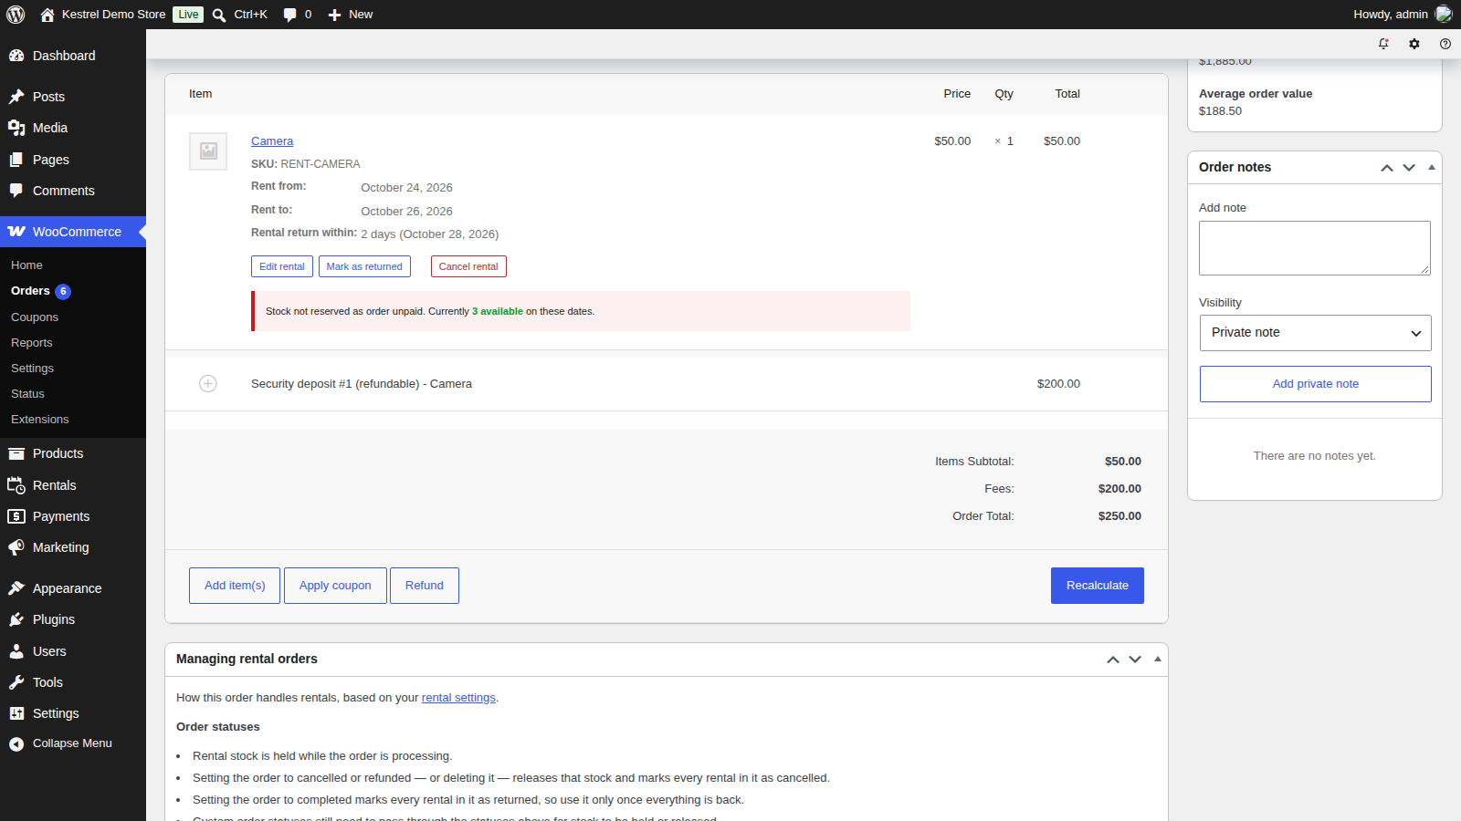Collapse the admin sidebar menu
This screenshot has height=821, width=1461.
73,743
